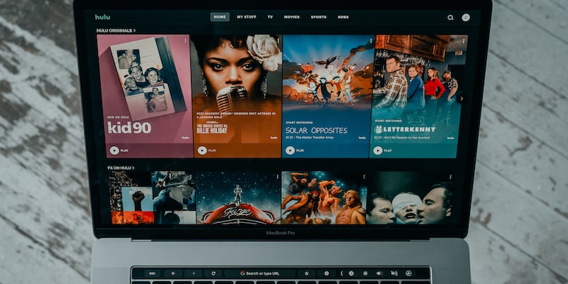This screenshot has width=568, height=284.
Task: Click "S1 E1 - Ain't No Reason" episode text
Action: tap(402, 138)
